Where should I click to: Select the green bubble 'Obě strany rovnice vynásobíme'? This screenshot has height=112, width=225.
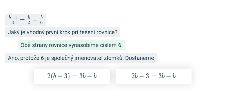click(x=71, y=45)
